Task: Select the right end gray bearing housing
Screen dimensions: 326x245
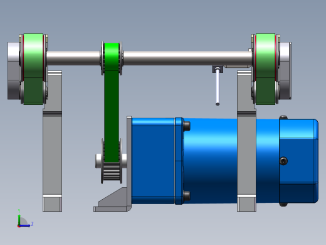Action: (285, 71)
